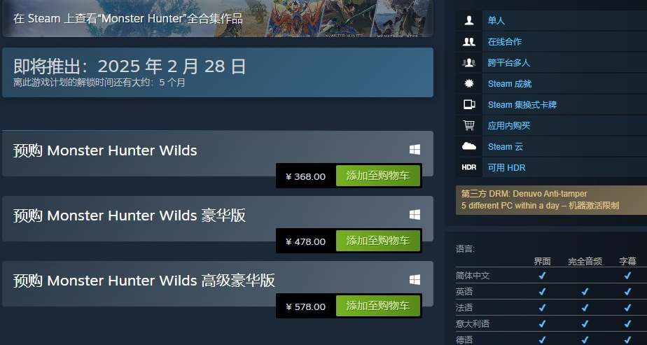Viewport: 647px width, 345px height.
Task: Click the Steam achievements starburst icon
Action: point(468,84)
